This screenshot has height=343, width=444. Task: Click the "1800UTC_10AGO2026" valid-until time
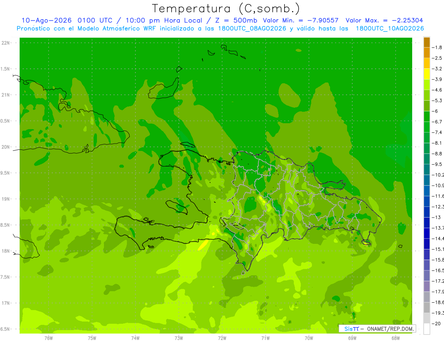(x=390, y=28)
